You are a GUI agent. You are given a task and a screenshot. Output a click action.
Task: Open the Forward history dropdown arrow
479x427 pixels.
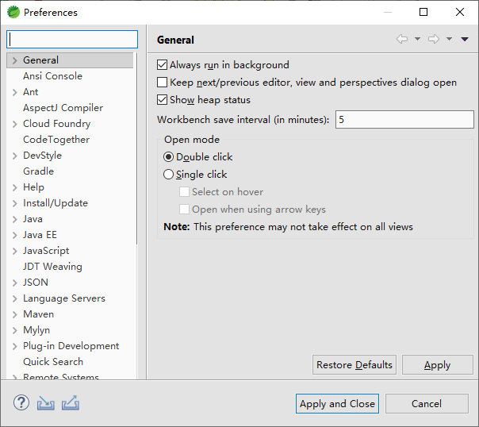449,39
